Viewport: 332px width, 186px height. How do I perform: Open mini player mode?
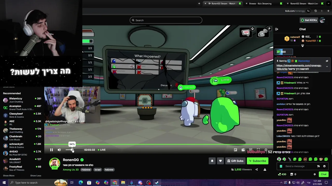(236, 150)
